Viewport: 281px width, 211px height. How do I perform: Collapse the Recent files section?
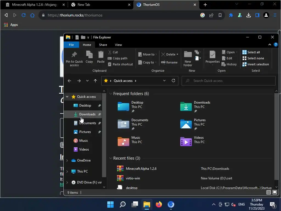[111, 158]
